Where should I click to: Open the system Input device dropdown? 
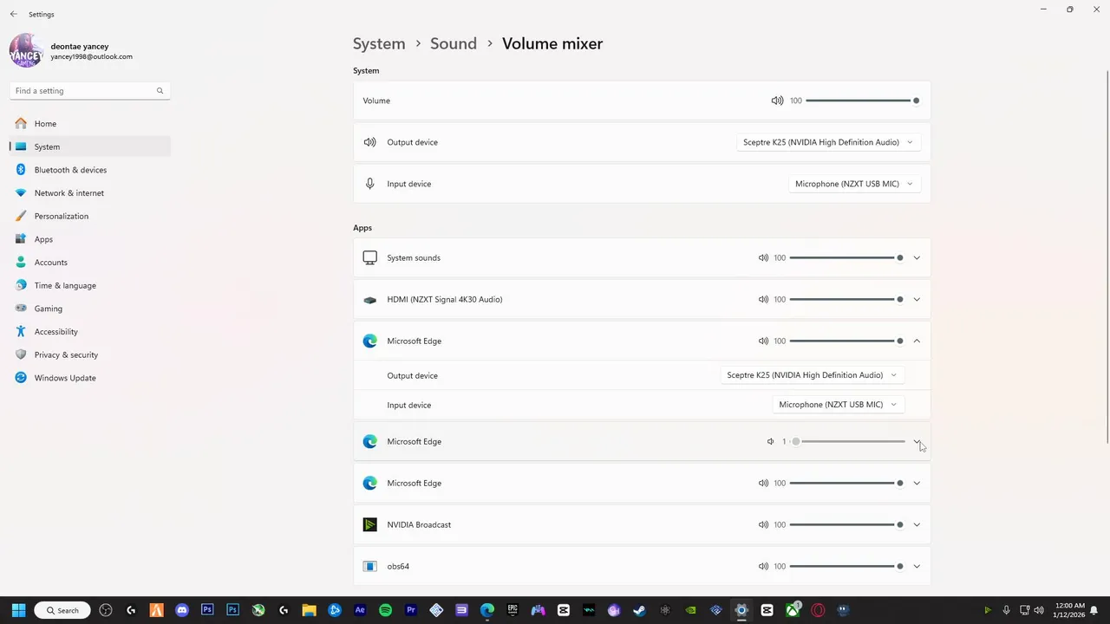854,184
